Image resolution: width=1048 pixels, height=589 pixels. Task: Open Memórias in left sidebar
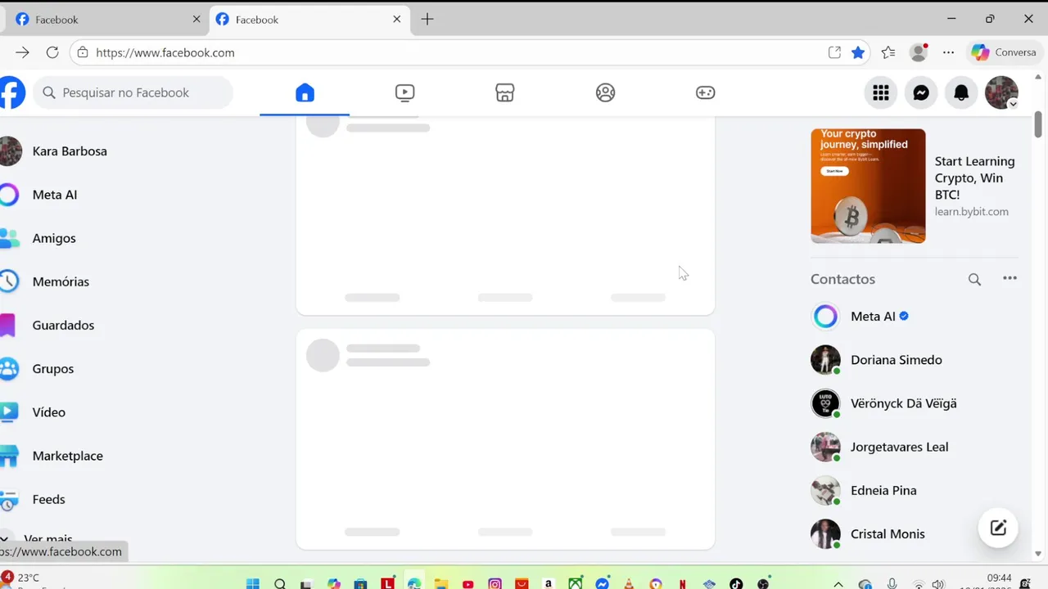61,281
